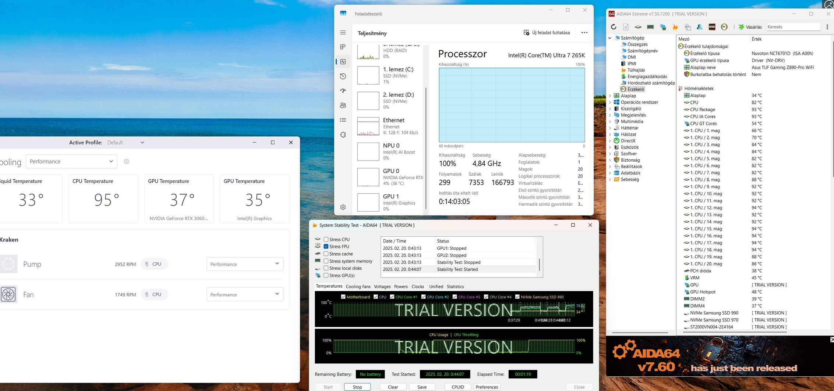Click the Keresés search field in AIDA64
Viewport: 834px width, 391px height.
[794, 27]
